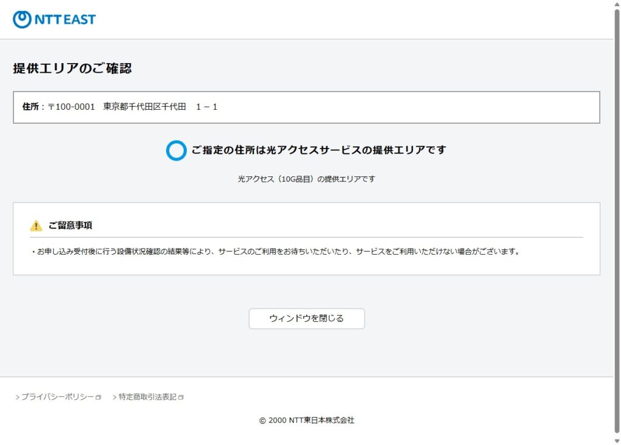
Task: Click the 光アクセス（10G品目）の提供エリアです text
Action: tap(306, 179)
